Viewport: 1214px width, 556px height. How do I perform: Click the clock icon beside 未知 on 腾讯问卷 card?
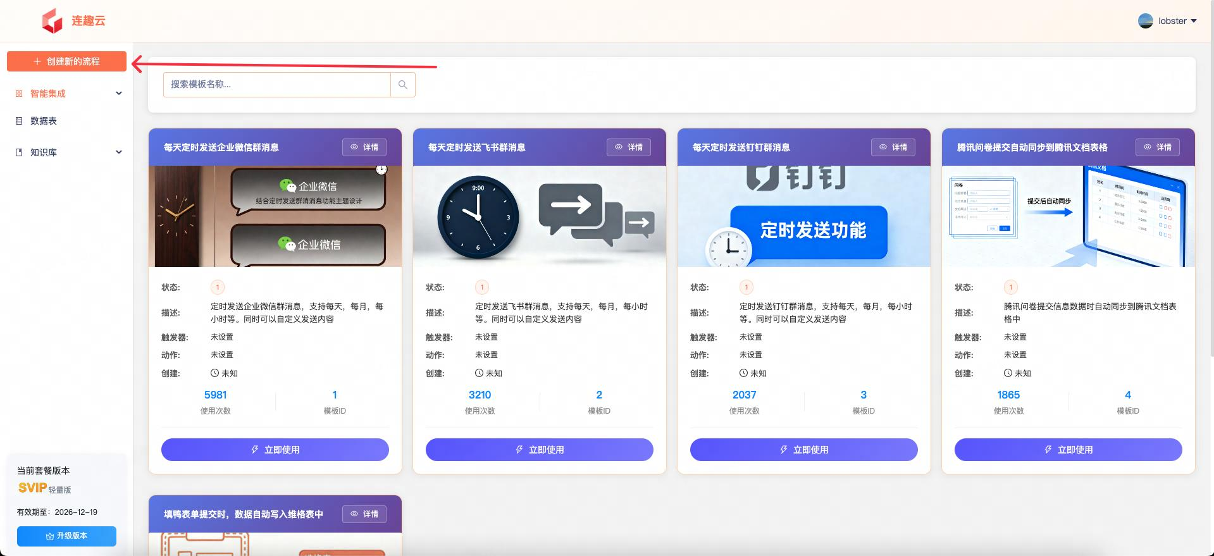click(x=1008, y=373)
